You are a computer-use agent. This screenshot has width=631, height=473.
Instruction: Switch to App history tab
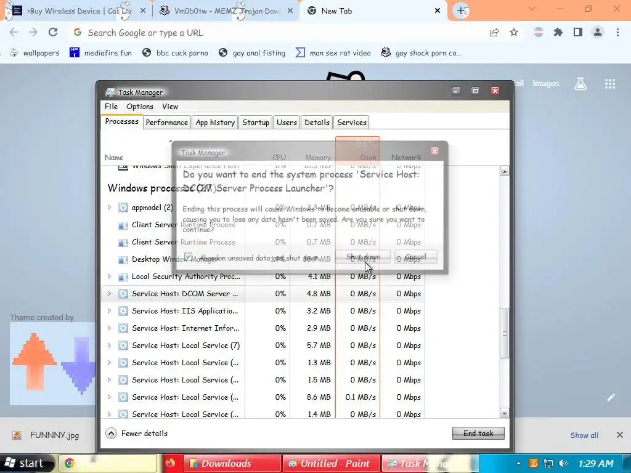point(215,123)
